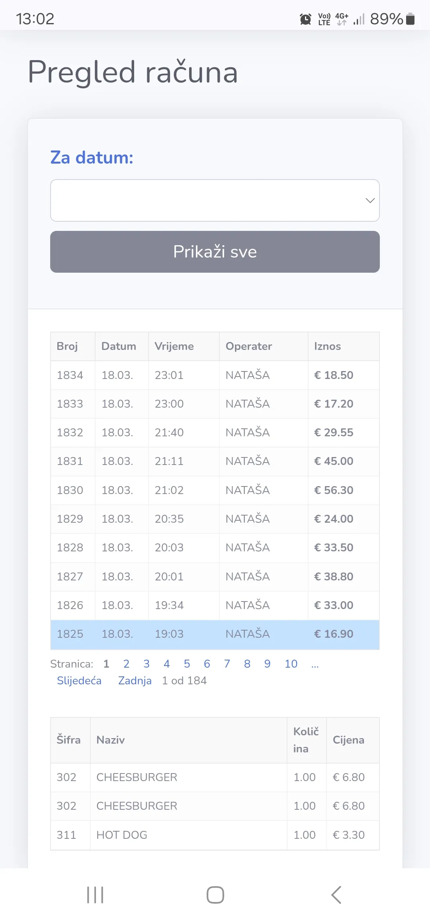This screenshot has height=922, width=430.
Task: Go to page 2 of receipts
Action: pos(126,664)
